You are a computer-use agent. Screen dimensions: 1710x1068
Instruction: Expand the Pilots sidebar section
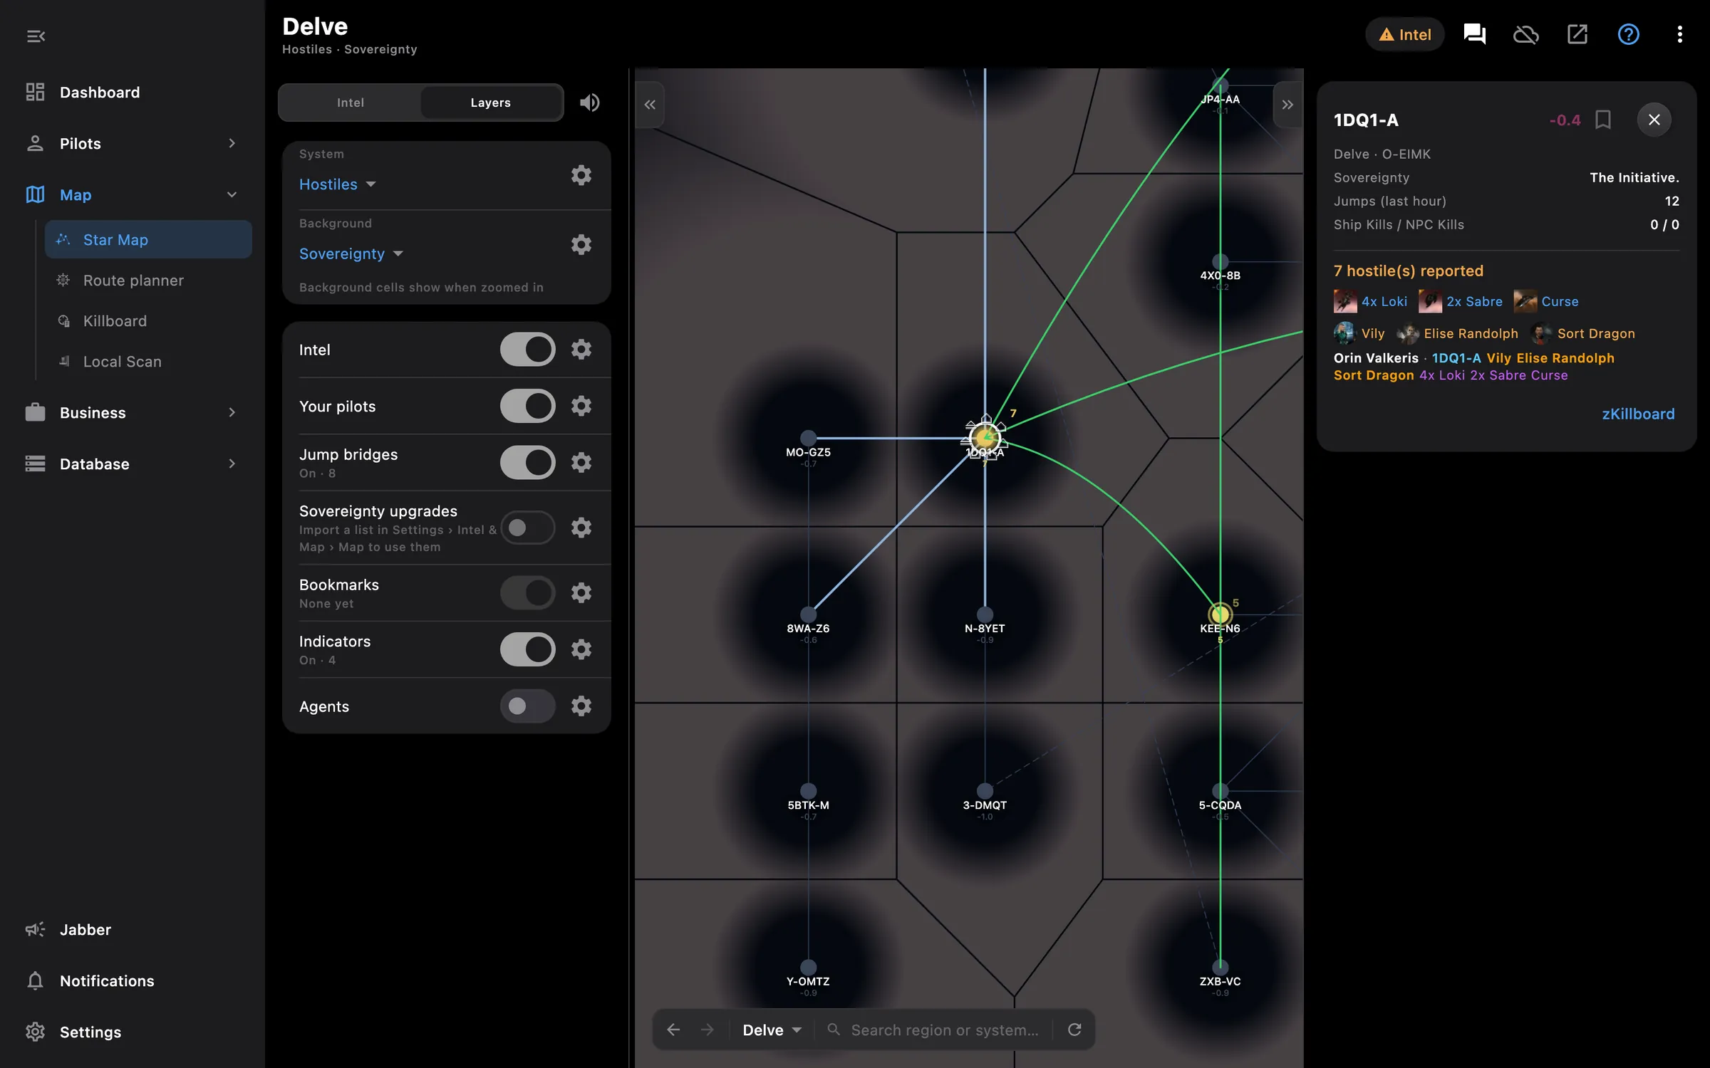coord(133,144)
